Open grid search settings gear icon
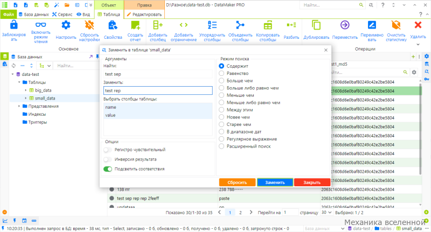This screenshot has width=431, height=232. pos(414,72)
